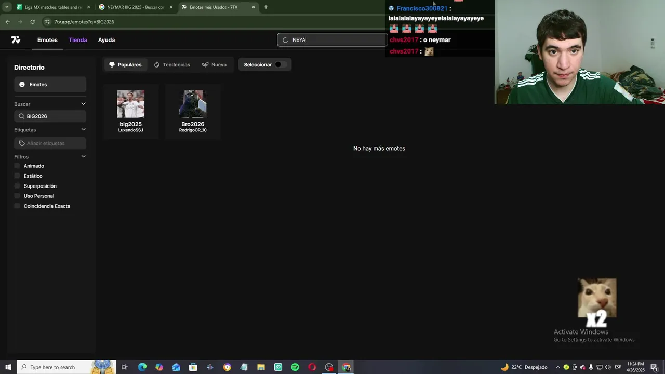Open the 22°C Despejado weather widget
The width and height of the screenshot is (665, 374).
(524, 367)
